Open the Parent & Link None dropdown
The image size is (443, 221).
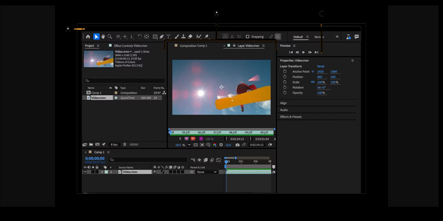click(x=206, y=172)
